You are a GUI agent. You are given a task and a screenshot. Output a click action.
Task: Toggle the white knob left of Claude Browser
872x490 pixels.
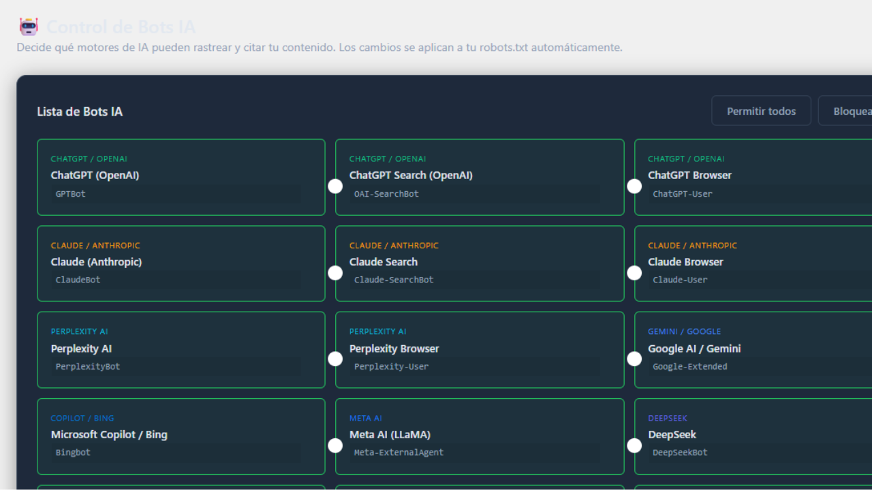pos(634,273)
